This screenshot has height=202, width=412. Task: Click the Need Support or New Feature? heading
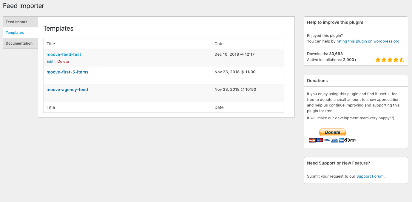[339, 163]
